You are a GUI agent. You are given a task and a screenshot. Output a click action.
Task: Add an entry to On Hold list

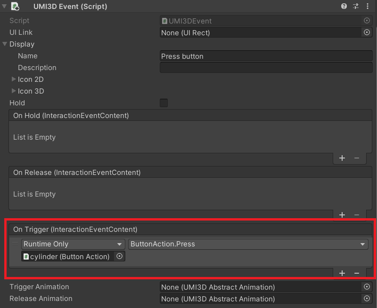coord(342,158)
